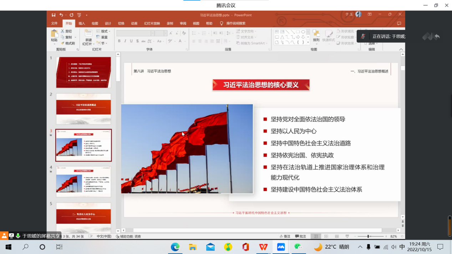Click the New Slide (新建幻灯片) icon
This screenshot has width=452, height=254.
tap(88, 34)
